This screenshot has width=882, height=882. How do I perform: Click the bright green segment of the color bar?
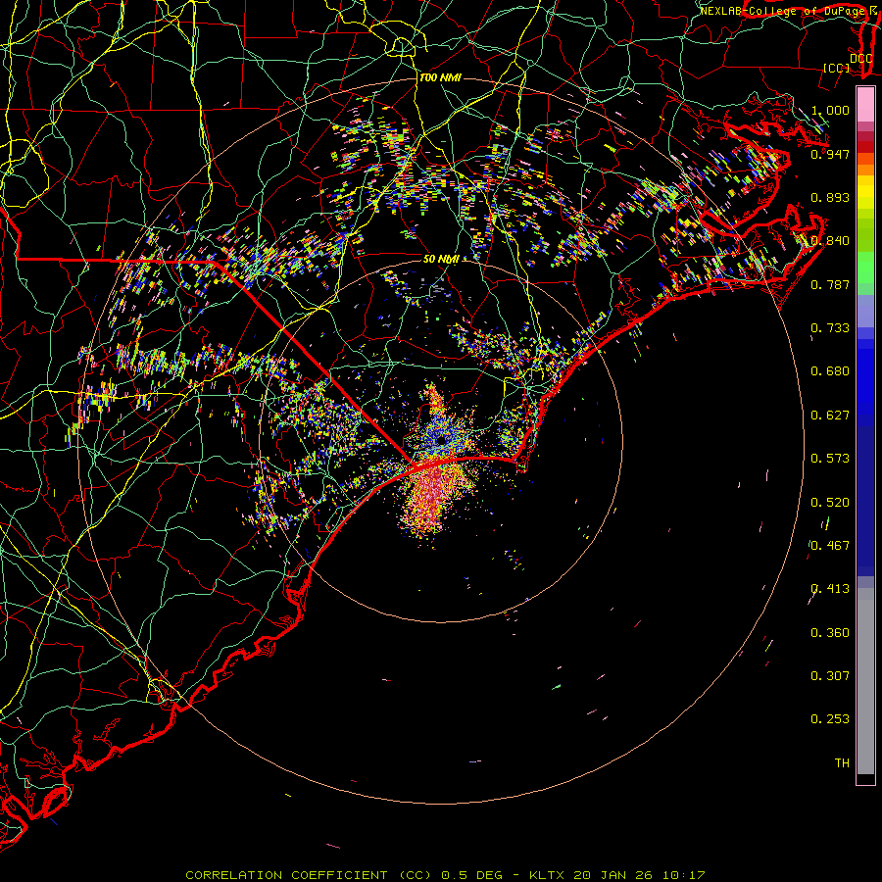tap(865, 268)
